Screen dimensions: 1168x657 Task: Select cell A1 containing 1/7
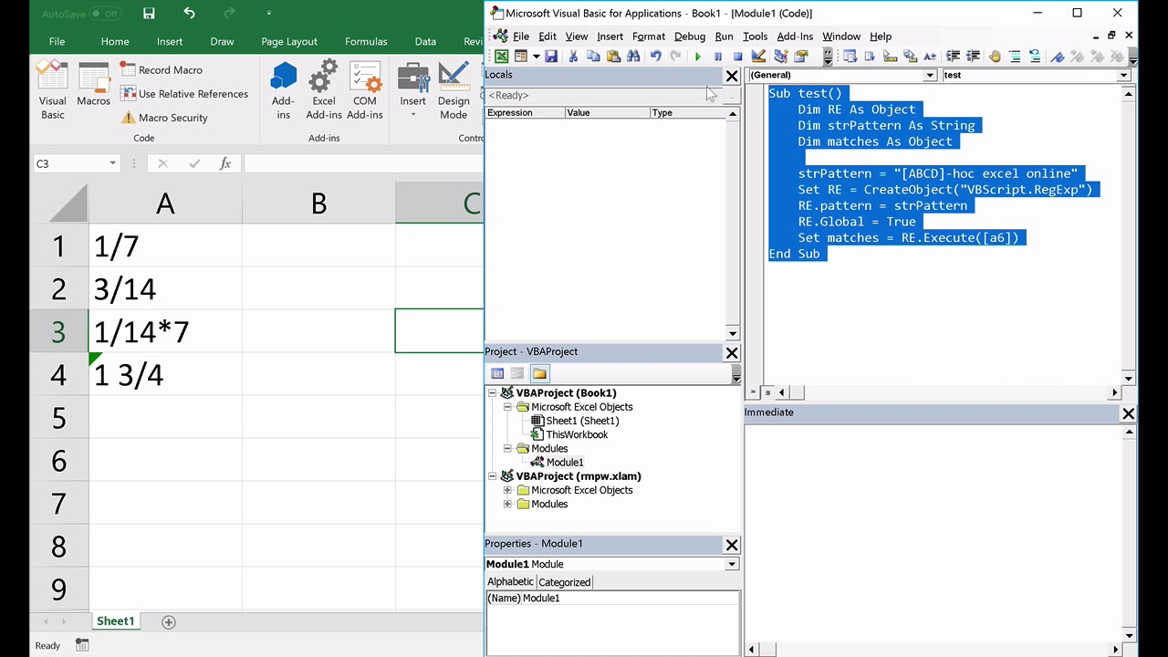(165, 245)
